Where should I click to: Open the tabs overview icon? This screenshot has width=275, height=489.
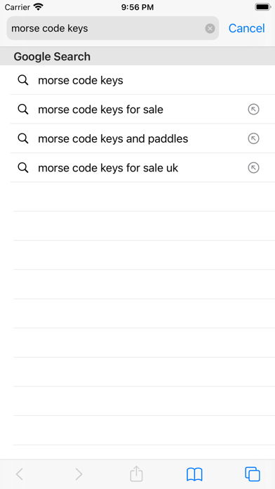pyautogui.click(x=253, y=474)
